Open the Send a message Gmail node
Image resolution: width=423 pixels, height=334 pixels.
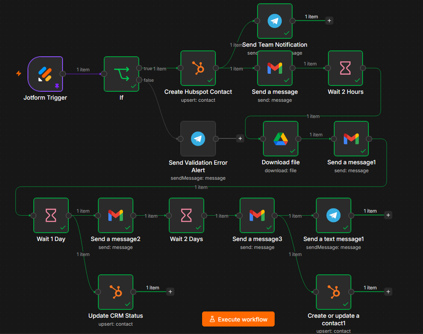275,68
